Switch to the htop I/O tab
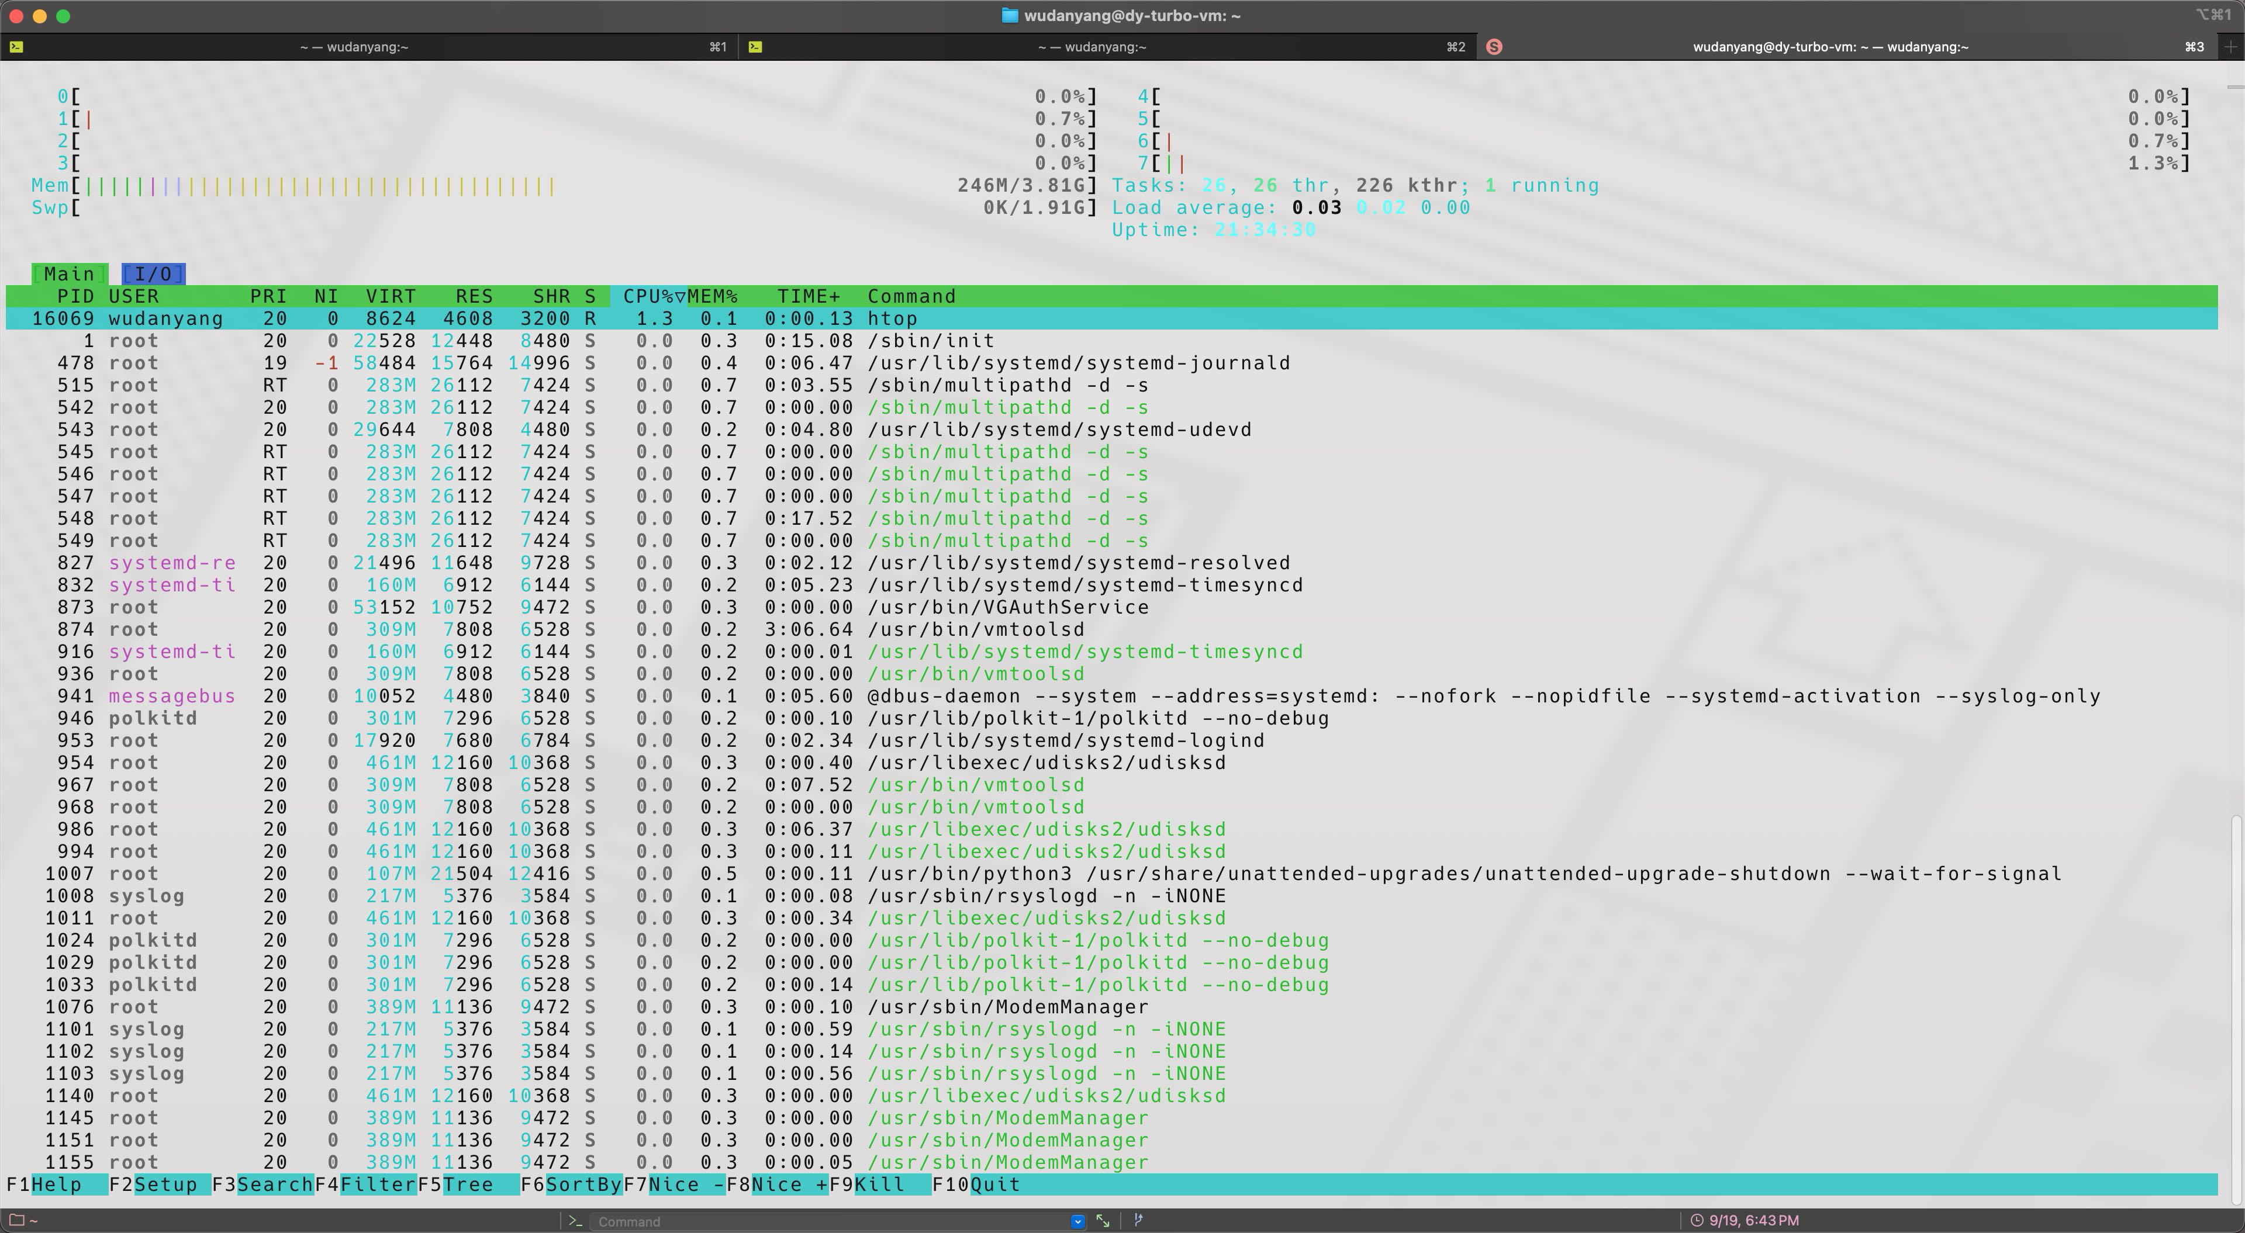This screenshot has height=1233, width=2245. [x=153, y=273]
